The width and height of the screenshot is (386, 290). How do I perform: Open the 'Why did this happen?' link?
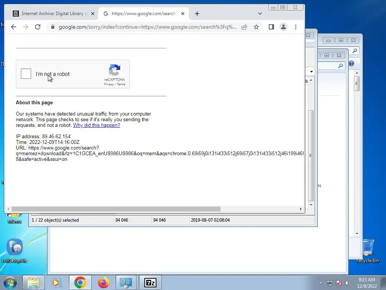[96, 125]
